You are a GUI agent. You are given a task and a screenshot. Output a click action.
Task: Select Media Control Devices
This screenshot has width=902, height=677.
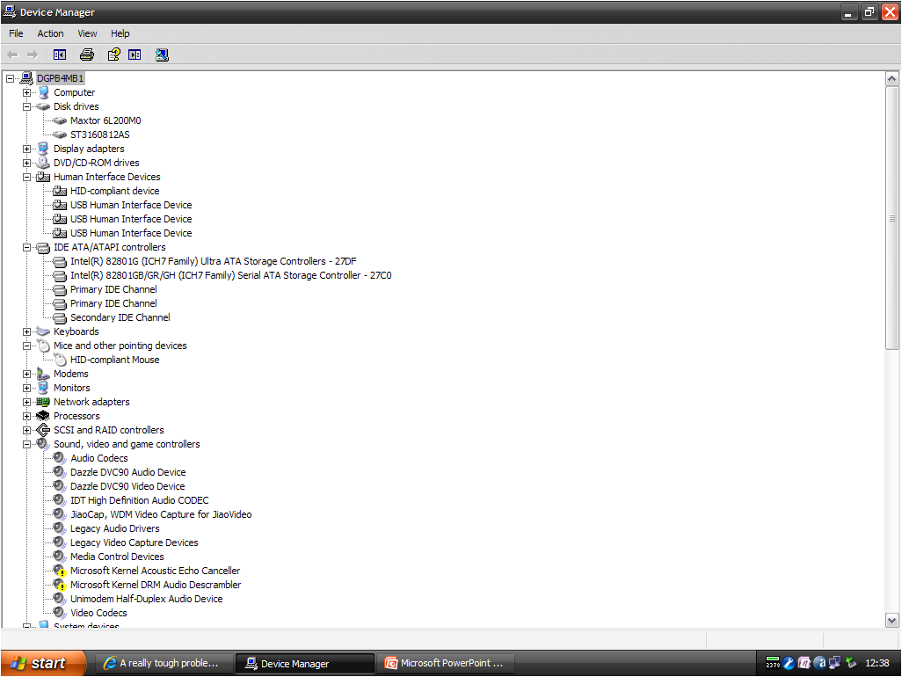[x=117, y=557]
